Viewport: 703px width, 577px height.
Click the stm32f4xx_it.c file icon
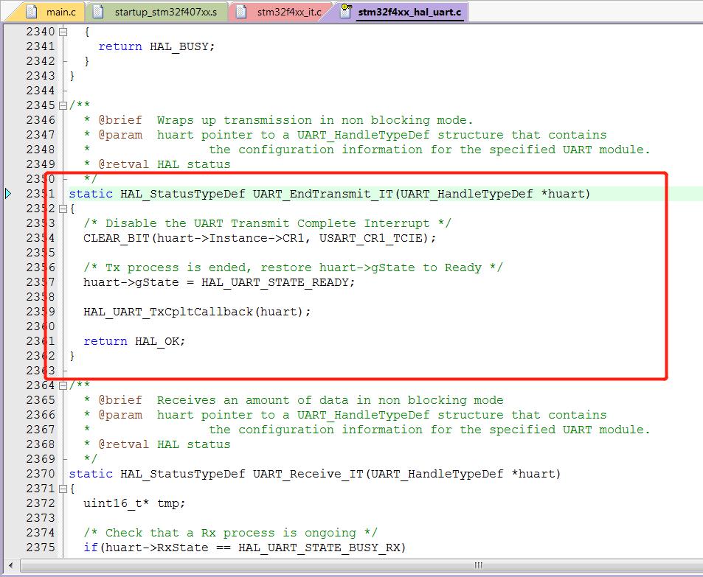tap(241, 12)
